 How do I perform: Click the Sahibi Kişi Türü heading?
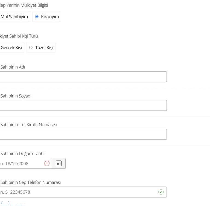pyautogui.click(x=19, y=36)
